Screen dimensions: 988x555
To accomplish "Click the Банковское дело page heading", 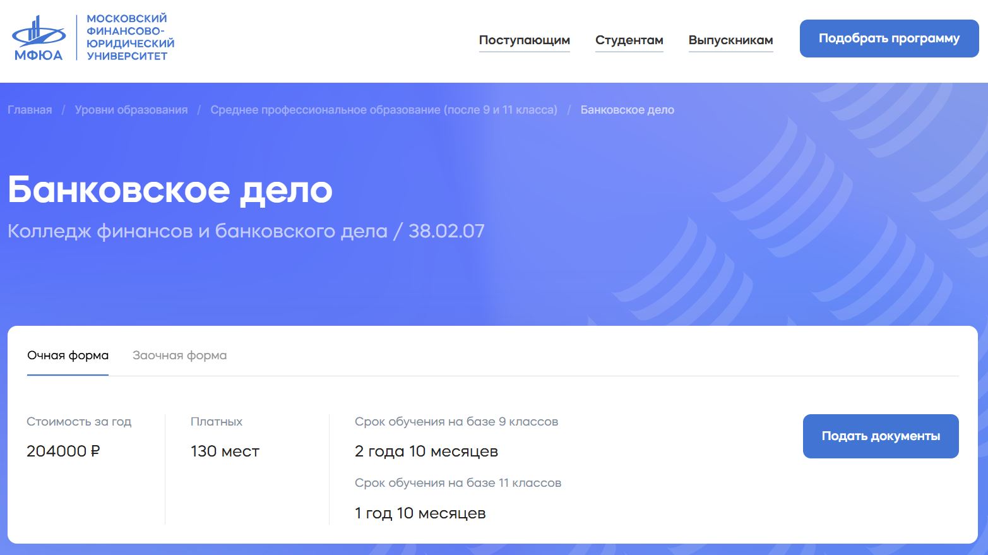I will click(x=170, y=189).
